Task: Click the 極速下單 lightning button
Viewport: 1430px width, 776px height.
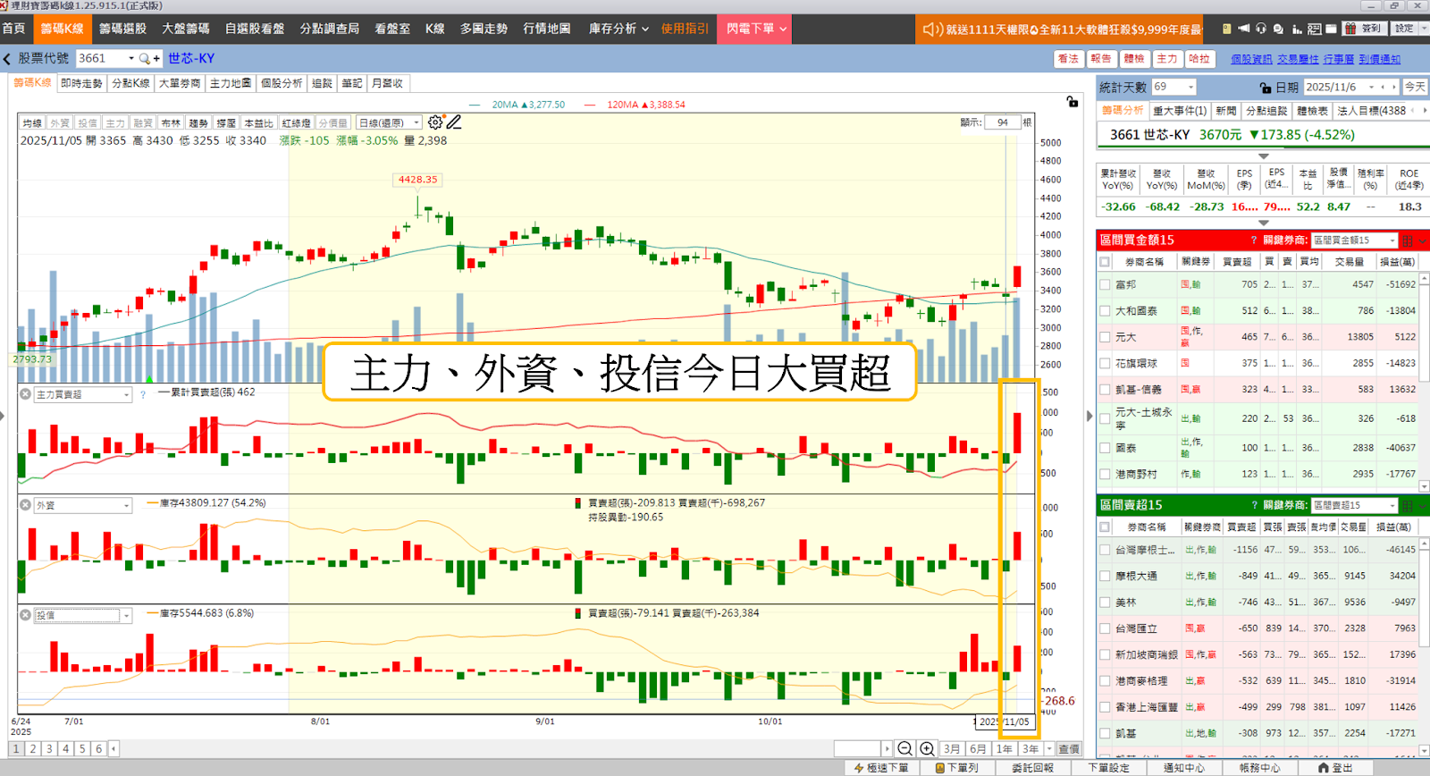Action: (881, 768)
